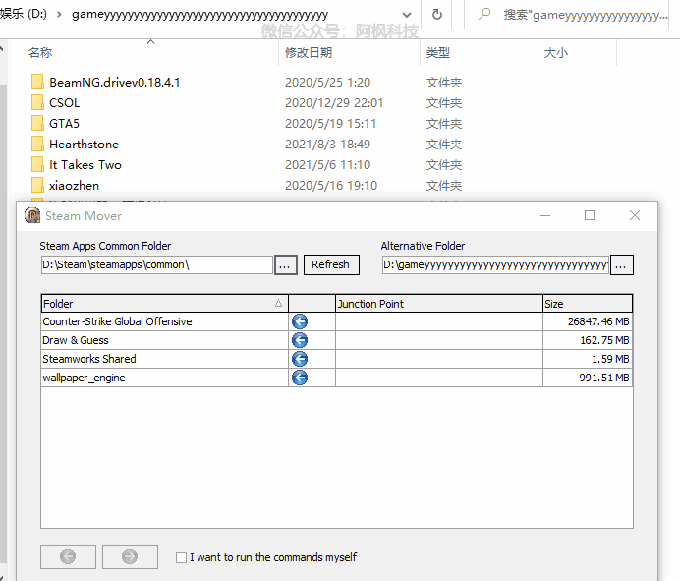Click the 1.59 MB size cell
This screenshot has height=581, width=680.
(588, 359)
